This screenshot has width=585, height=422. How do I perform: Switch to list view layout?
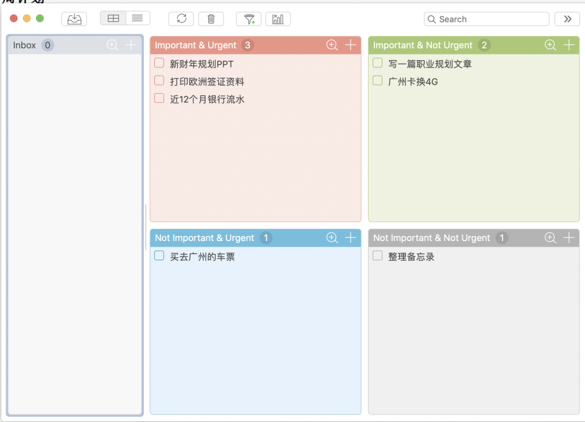pos(138,19)
